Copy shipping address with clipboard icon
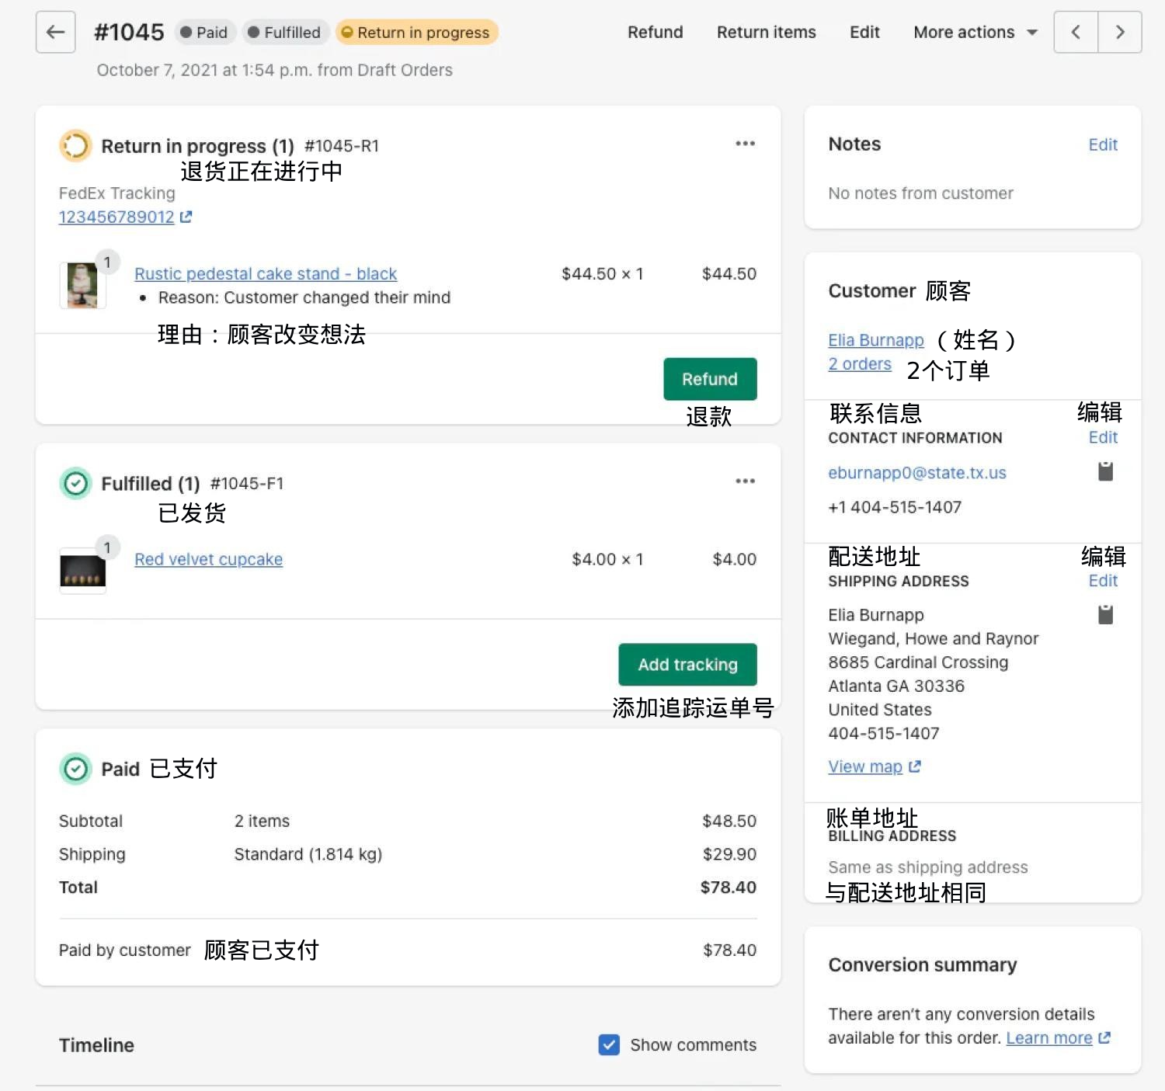1165x1091 pixels. pyautogui.click(x=1105, y=615)
